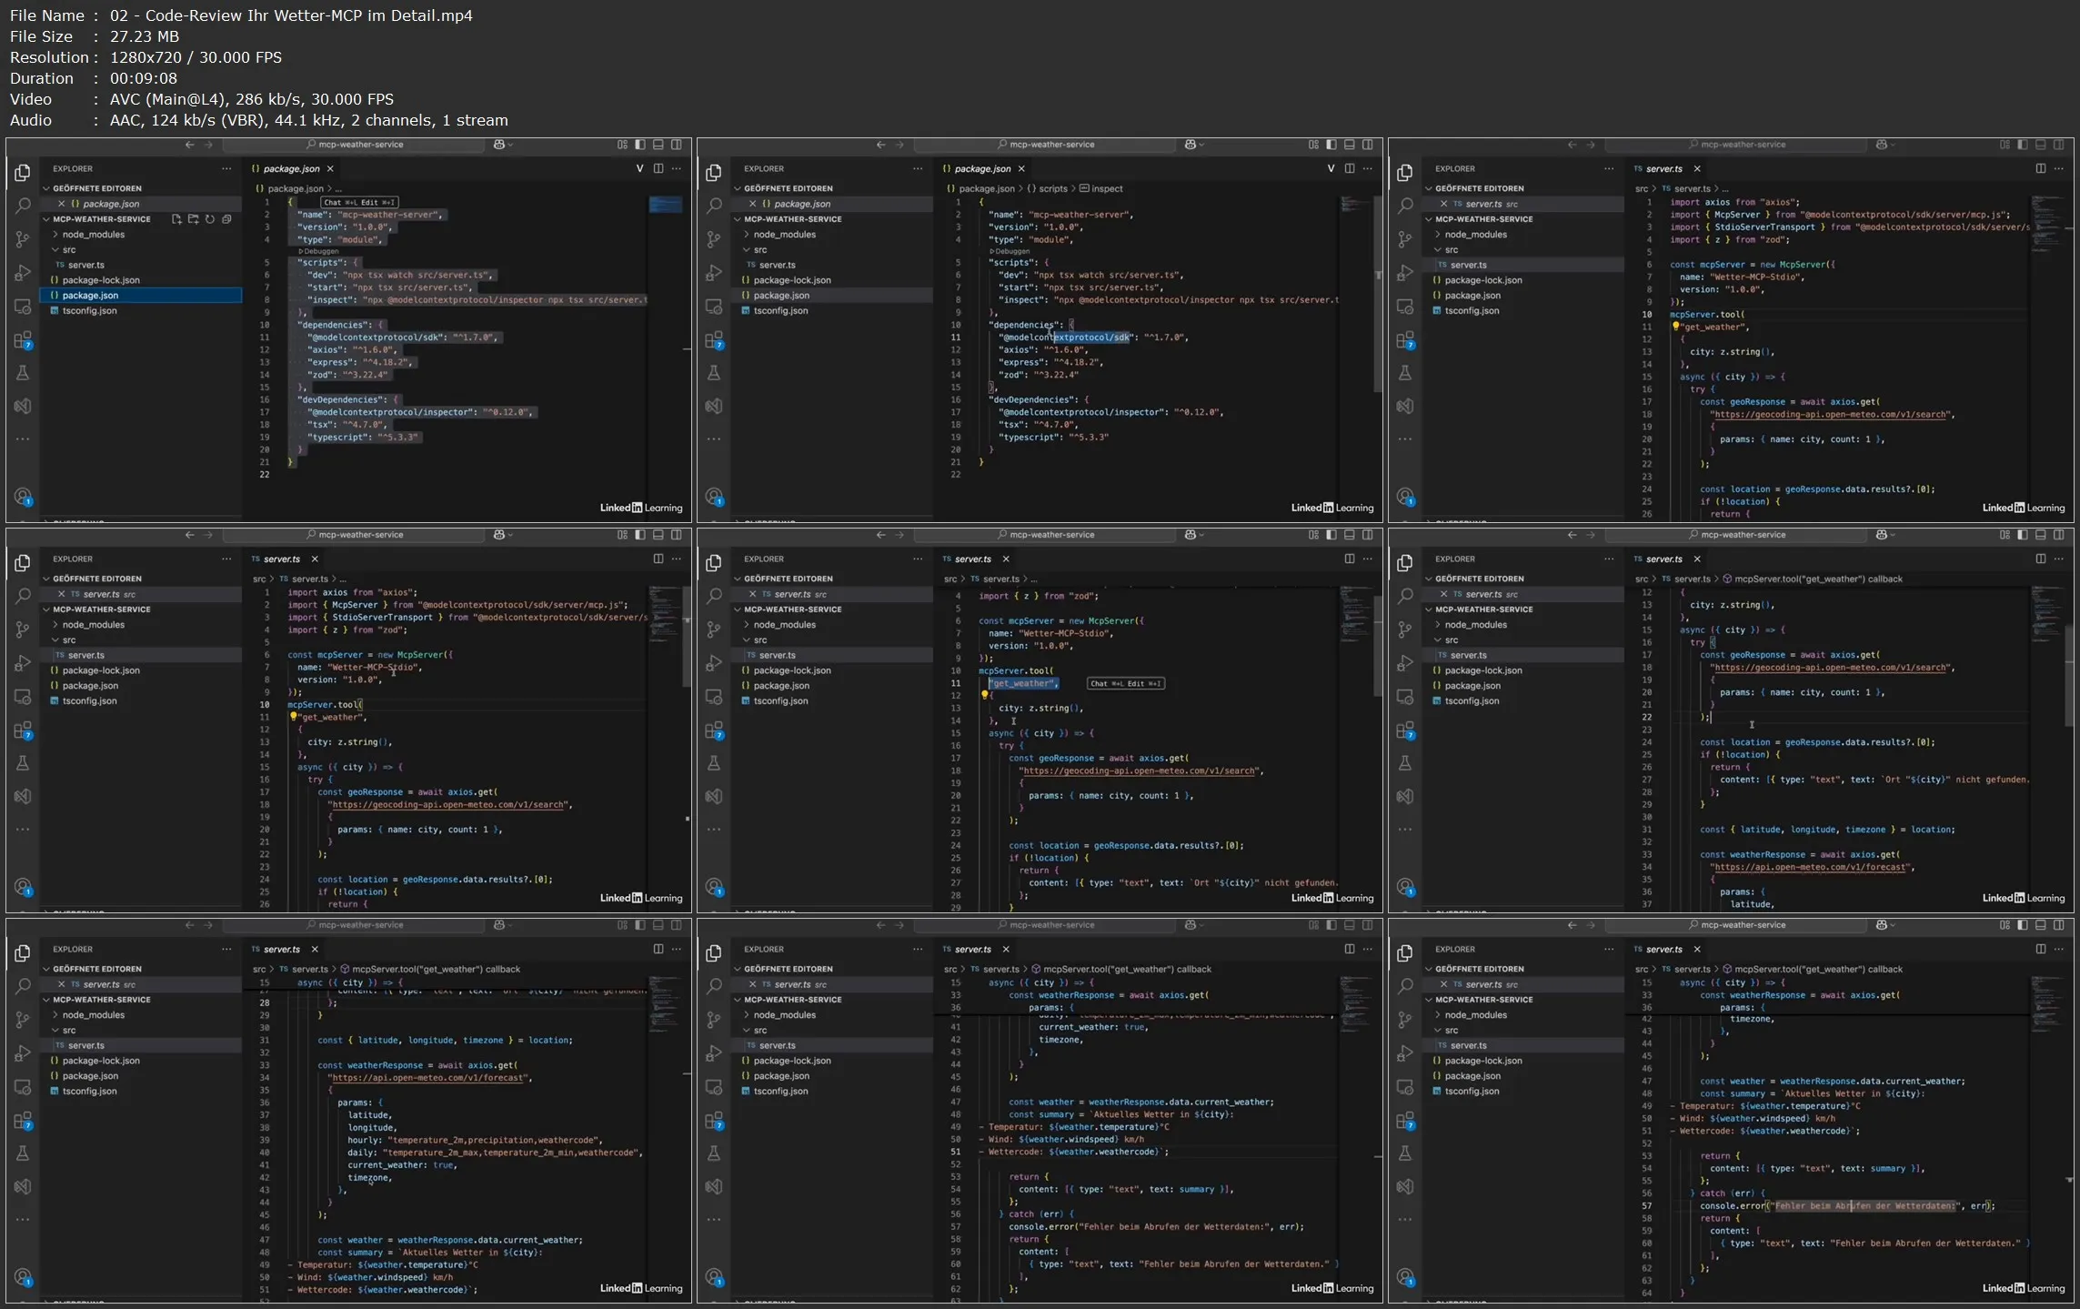
Task: Open api.open-meteo.com forecast link in bottom-left frame
Action: (x=428, y=1078)
